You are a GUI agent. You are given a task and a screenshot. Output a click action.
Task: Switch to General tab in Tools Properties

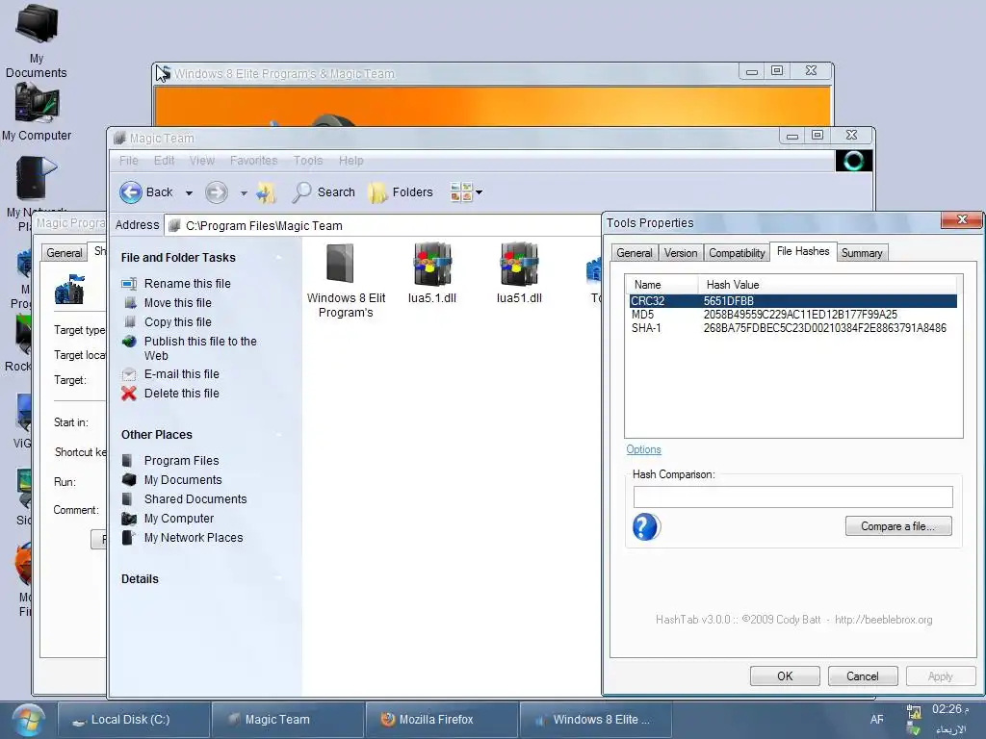(634, 253)
